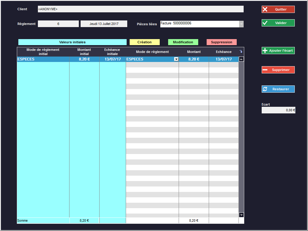The width and height of the screenshot is (308, 231).
Task: Select the Echéance cell 13/07/17
Action: [x=223, y=59]
